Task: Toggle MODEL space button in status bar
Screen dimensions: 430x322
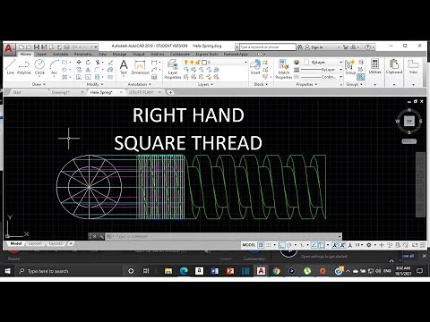Action: coord(249,245)
